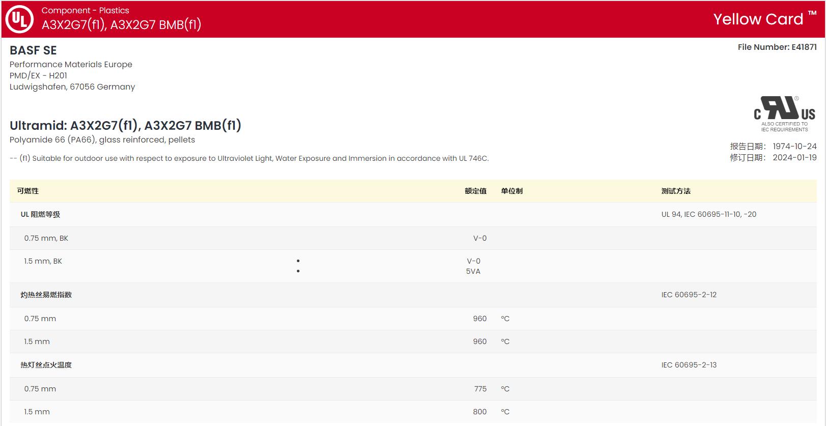Select the 5VA rating value
Screen dimensions: 826x426
click(x=473, y=271)
